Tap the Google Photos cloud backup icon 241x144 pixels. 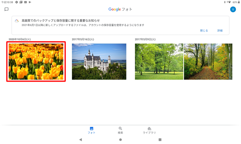[x=16, y=21]
